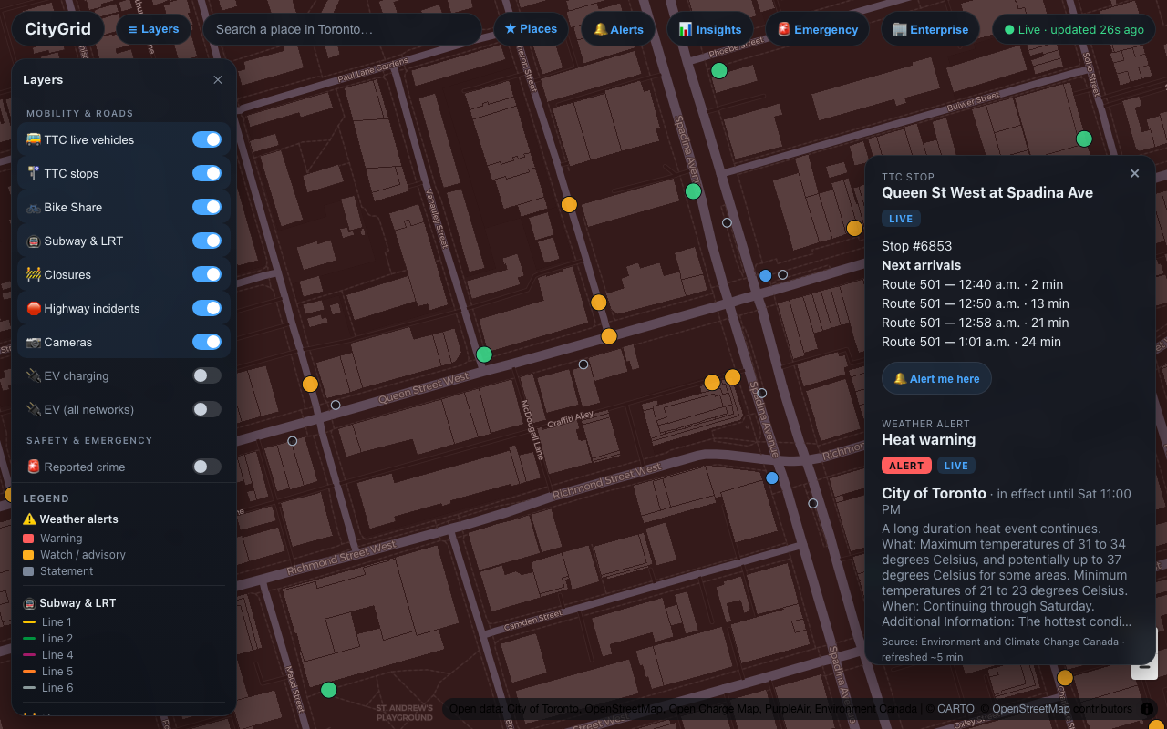Click the yellow Watch / advisory swatch
The width and height of the screenshot is (1167, 729).
[28, 555]
